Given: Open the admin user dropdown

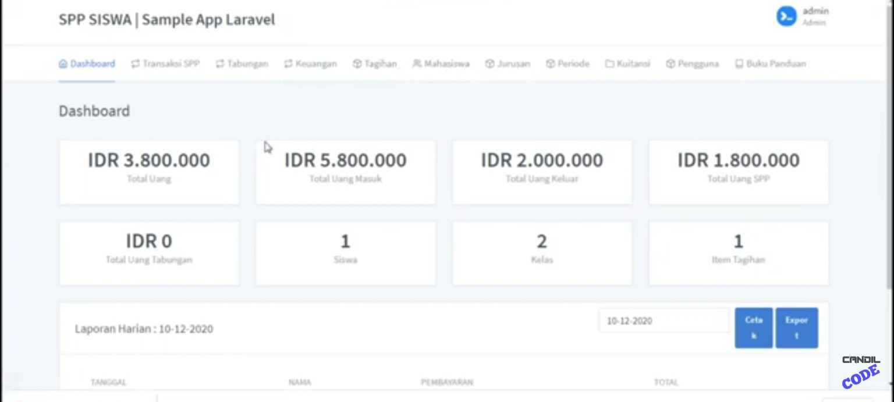Looking at the screenshot, I should (x=815, y=16).
